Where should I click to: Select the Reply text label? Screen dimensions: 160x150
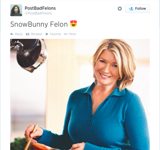pyautogui.click(x=19, y=34)
